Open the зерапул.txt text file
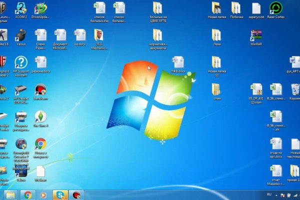This screenshot has width=300, height=200. point(256,8)
